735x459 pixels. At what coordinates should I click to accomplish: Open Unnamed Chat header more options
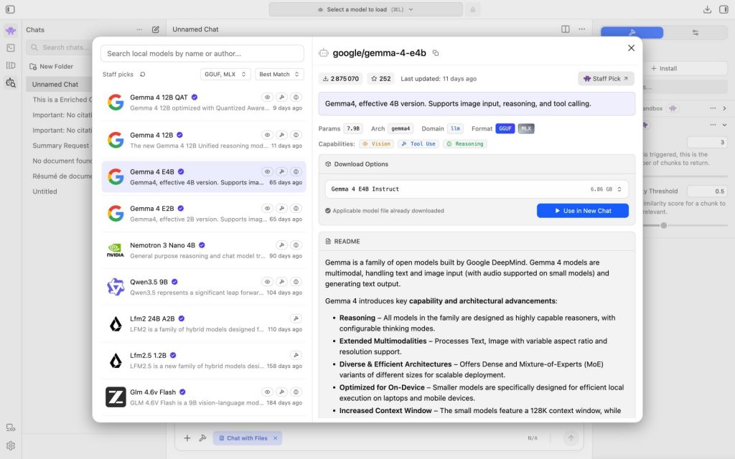pyautogui.click(x=581, y=29)
